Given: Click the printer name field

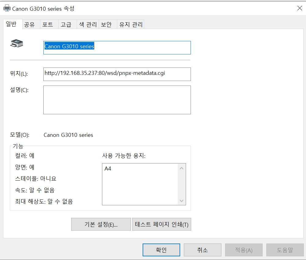Looking at the screenshot, I should pos(117,48).
